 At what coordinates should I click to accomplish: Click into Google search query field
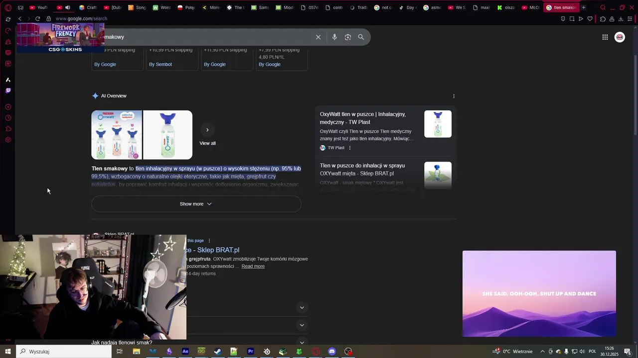[207, 37]
